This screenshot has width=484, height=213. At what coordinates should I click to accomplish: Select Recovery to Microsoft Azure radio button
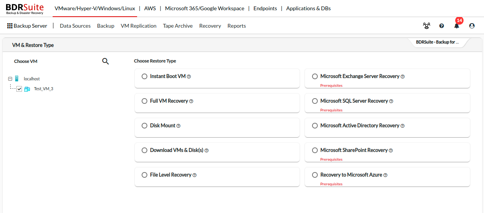coord(315,175)
